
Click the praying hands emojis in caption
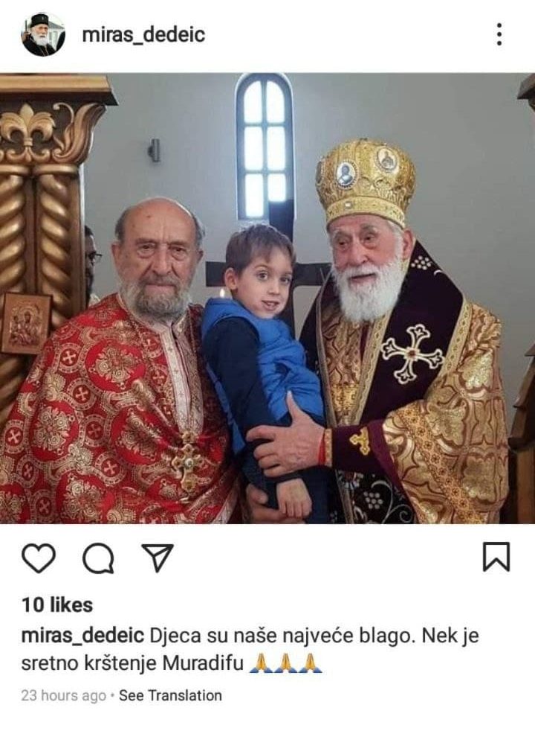pyautogui.click(x=285, y=663)
